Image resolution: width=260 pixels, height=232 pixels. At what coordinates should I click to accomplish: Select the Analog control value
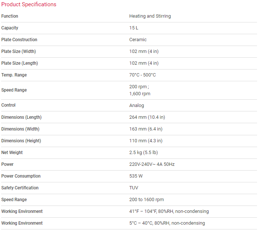click(137, 106)
